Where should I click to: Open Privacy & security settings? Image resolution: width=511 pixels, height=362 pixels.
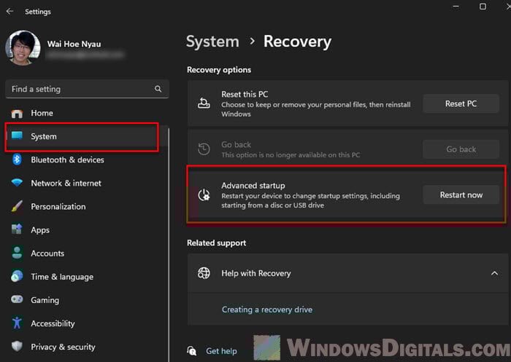pyautogui.click(x=87, y=347)
